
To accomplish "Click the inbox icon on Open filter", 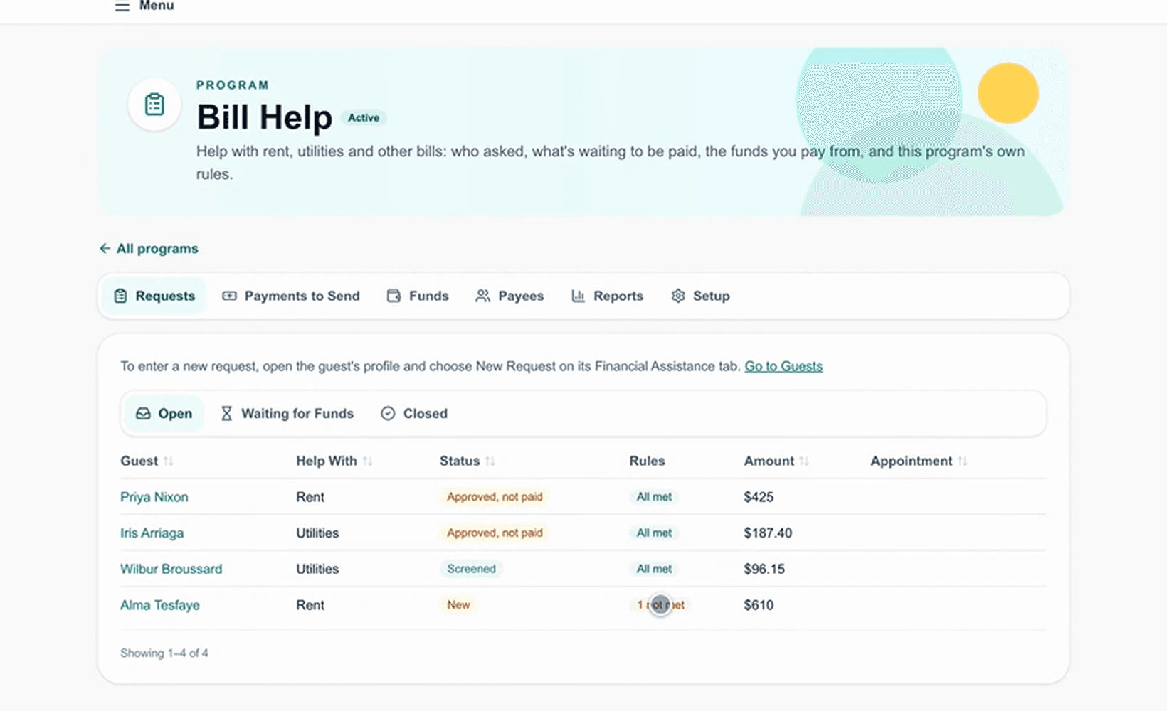I will coord(143,413).
